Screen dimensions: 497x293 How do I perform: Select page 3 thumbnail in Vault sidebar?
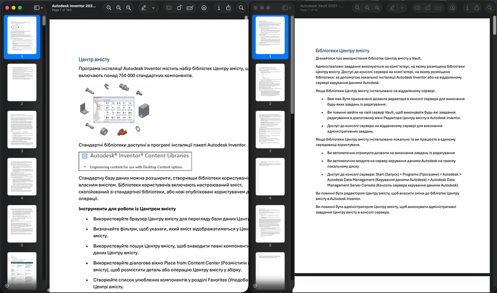click(x=270, y=130)
